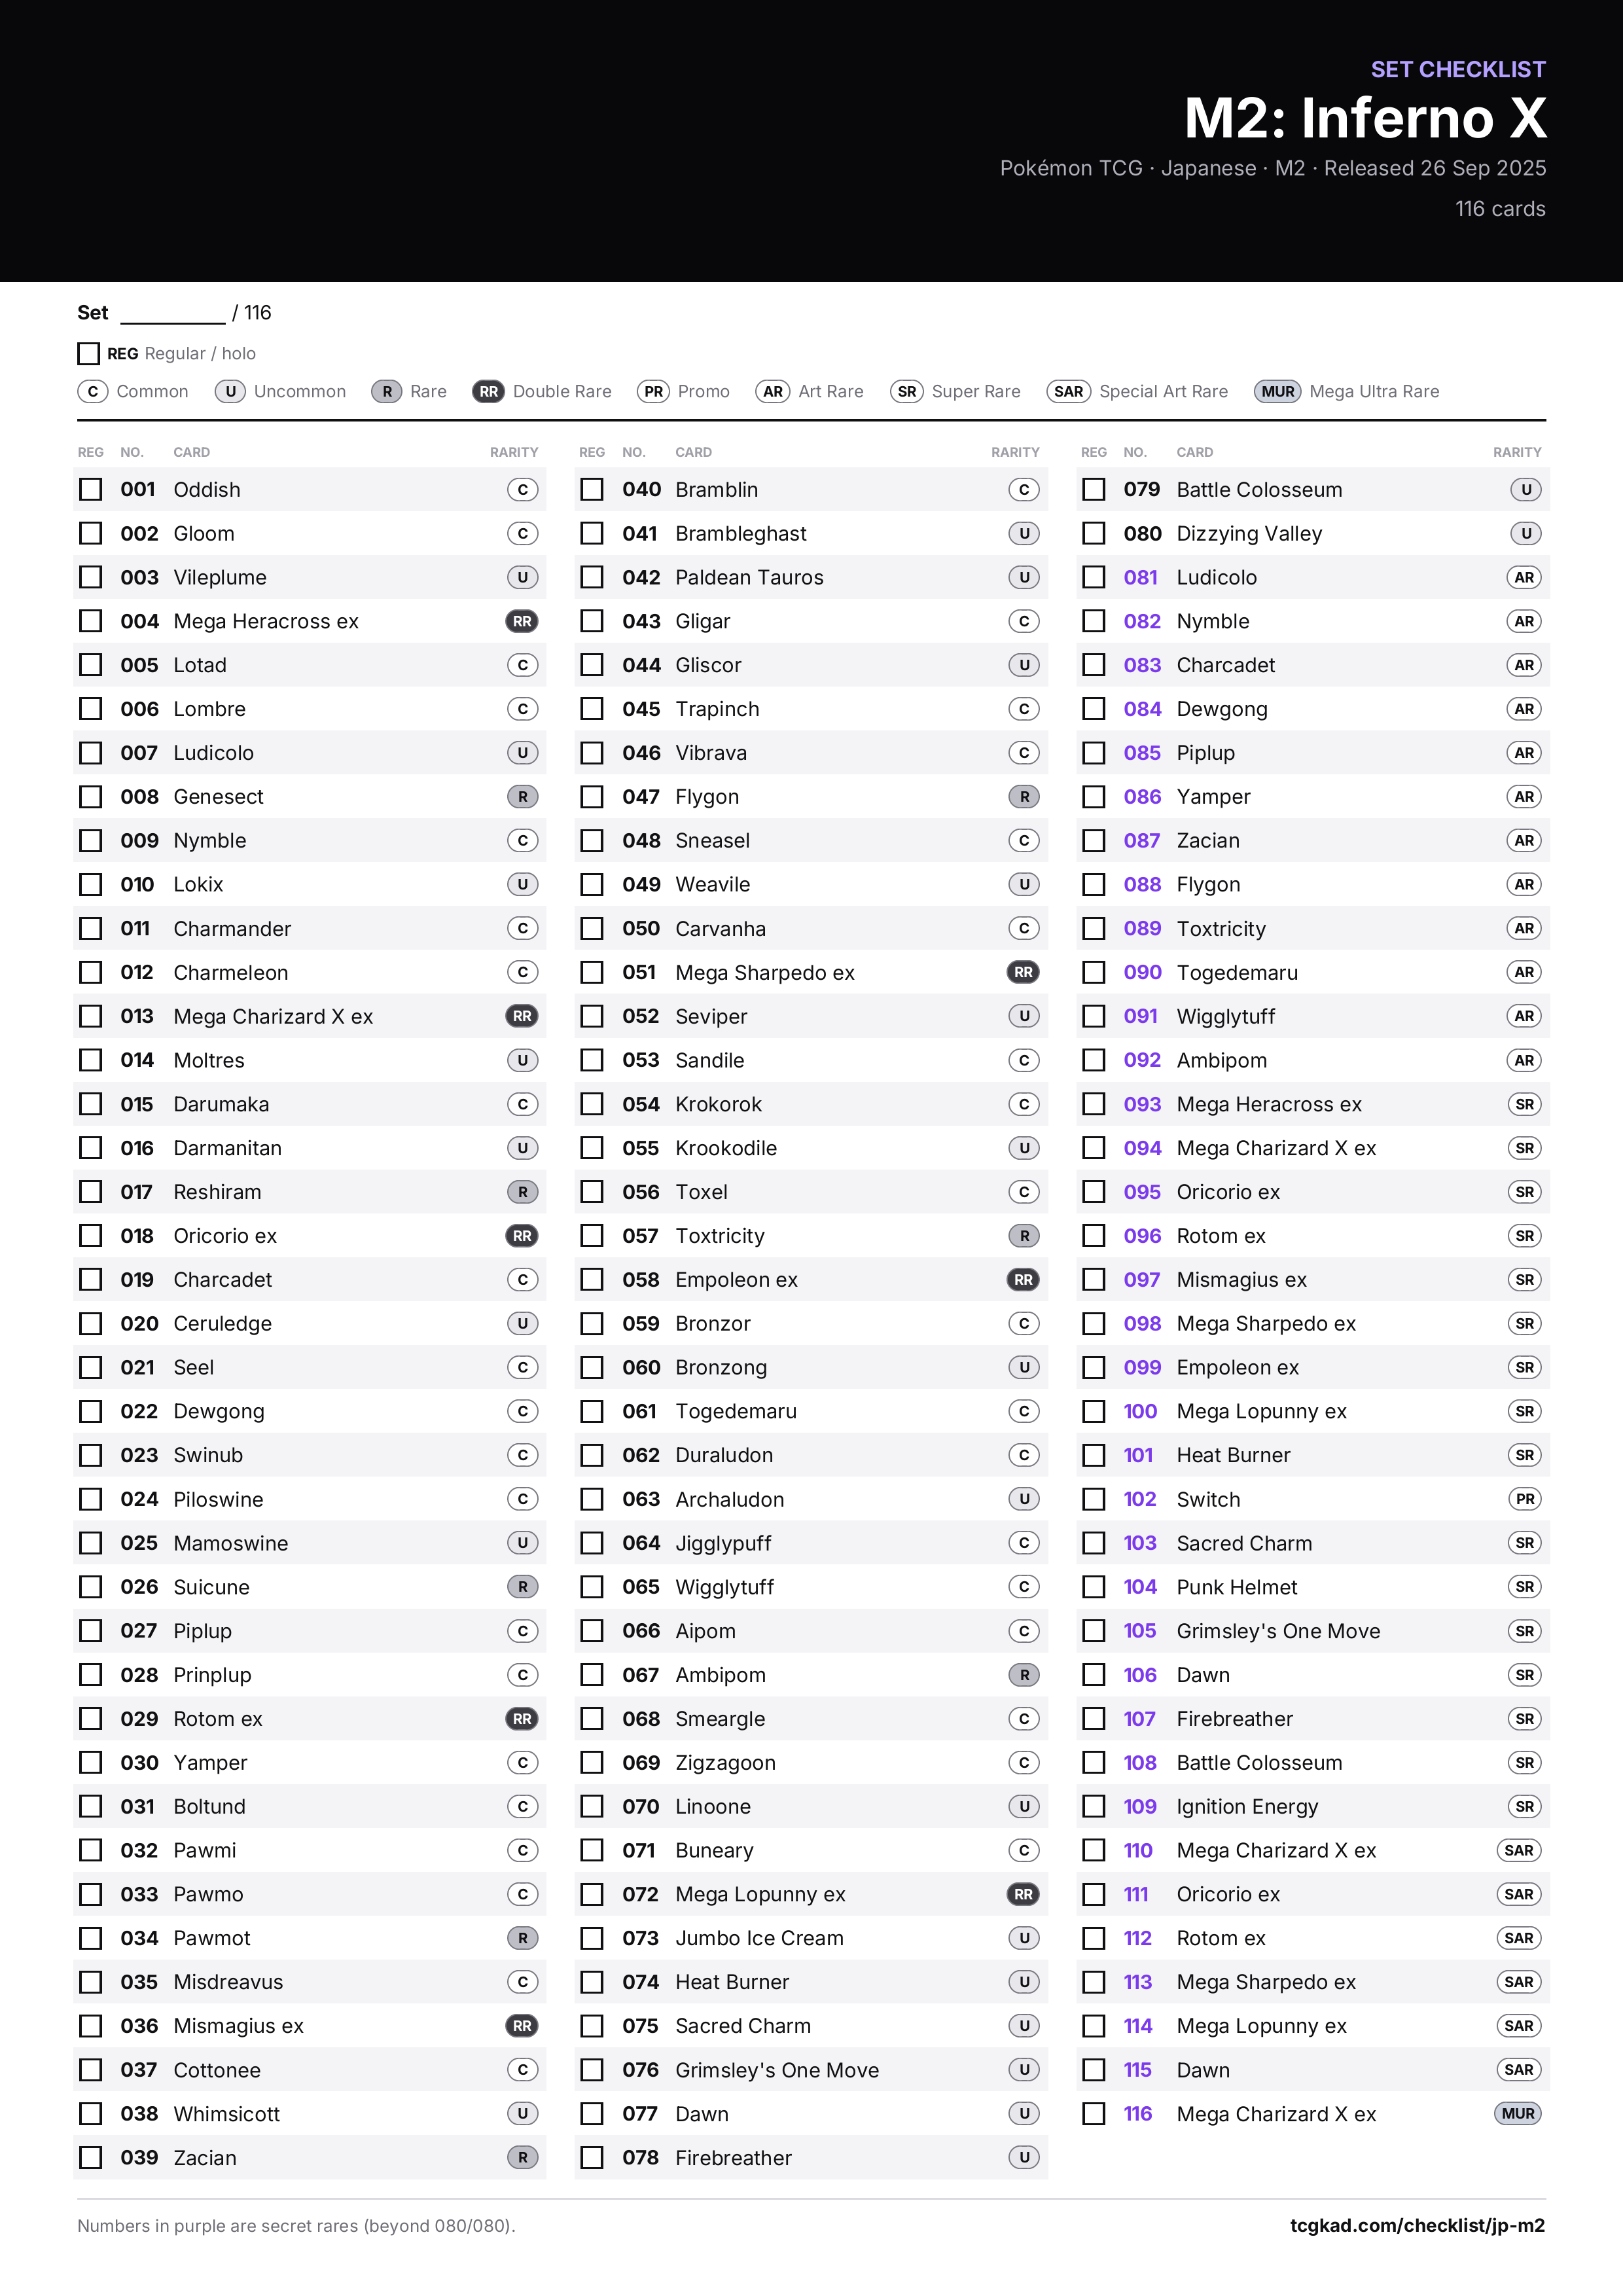Mark 079 Battle Colosseum as collected
Image resolution: width=1623 pixels, height=2296 pixels.
pos(1094,489)
